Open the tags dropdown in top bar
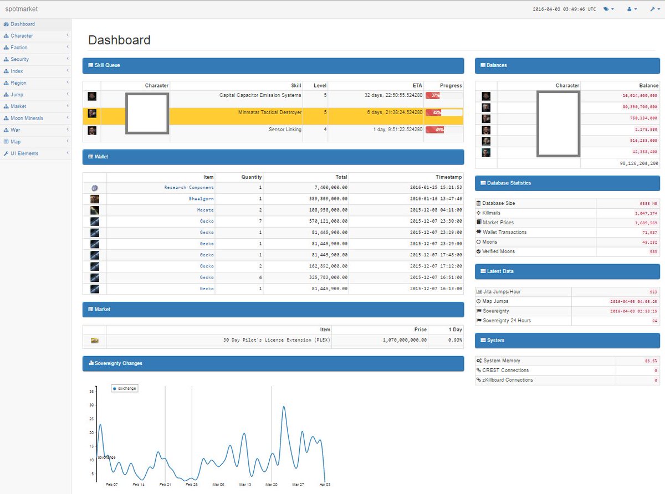 [x=608, y=9]
